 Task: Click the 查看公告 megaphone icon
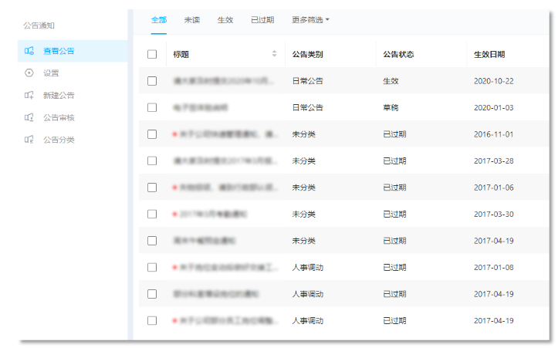(x=29, y=51)
